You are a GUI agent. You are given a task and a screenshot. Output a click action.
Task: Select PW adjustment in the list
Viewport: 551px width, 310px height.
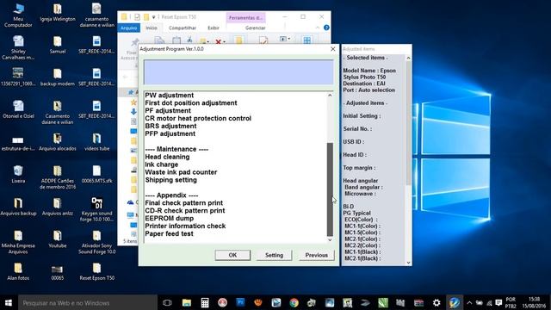pos(170,96)
